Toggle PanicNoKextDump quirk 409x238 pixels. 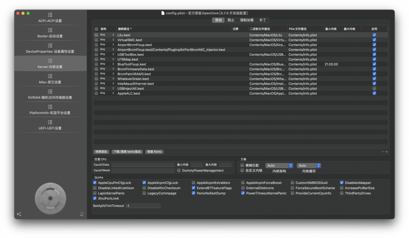pyautogui.click(x=193, y=193)
